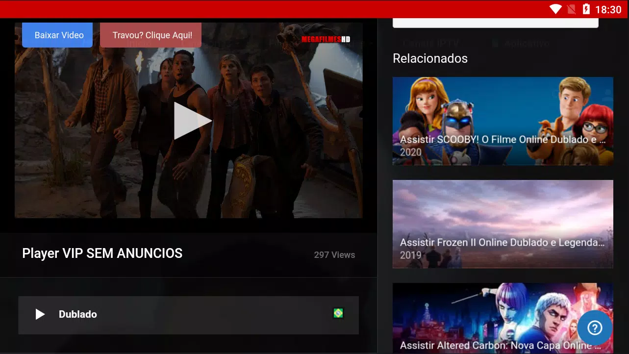The width and height of the screenshot is (629, 354).
Task: Click the 297 Views counter text
Action: pos(334,255)
